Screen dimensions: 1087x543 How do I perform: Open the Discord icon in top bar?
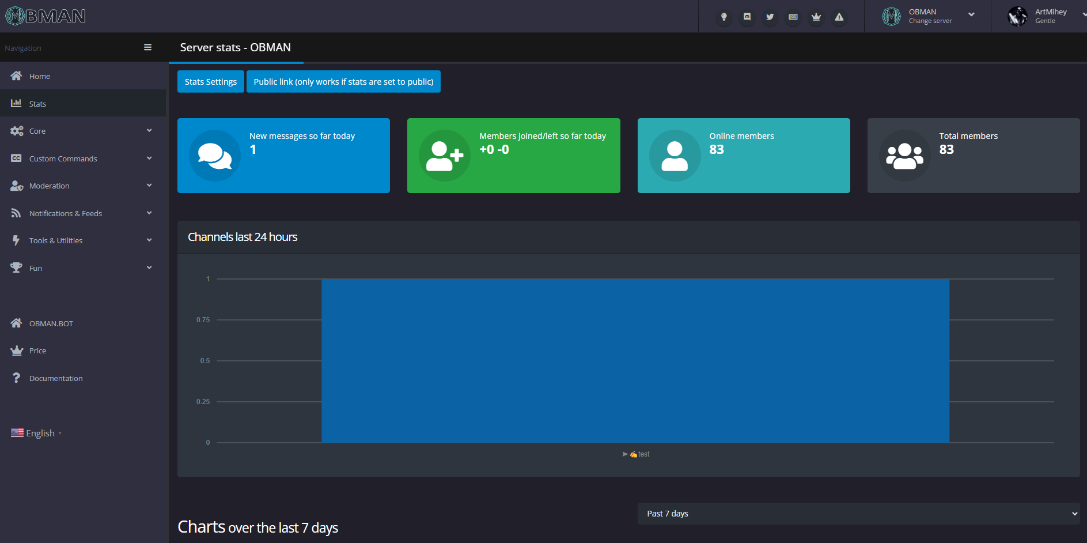click(747, 17)
